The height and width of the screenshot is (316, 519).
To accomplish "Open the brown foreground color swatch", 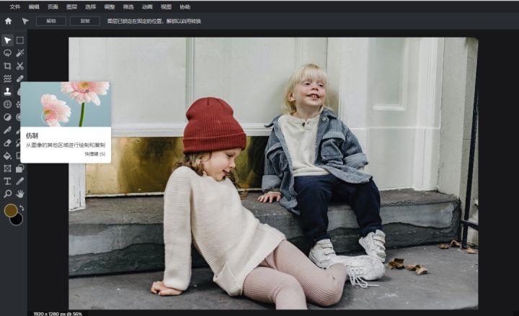I will coord(11,210).
